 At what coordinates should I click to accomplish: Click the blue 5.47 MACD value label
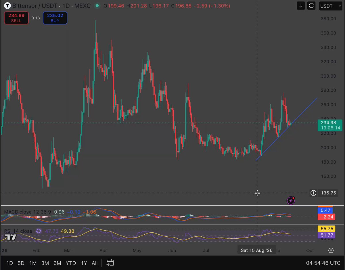[325, 210]
